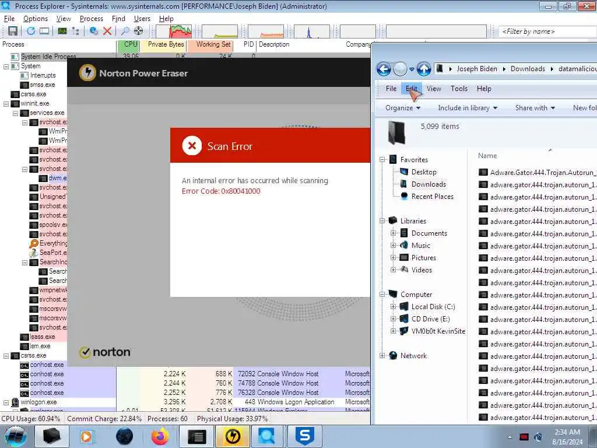The height and width of the screenshot is (448, 597).
Task: Collapse the winlogon.exe tree node
Action: pos(6,402)
